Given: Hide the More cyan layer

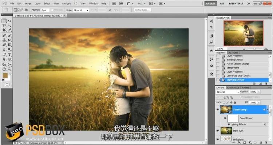Looking at the screenshot, I should tap(217, 131).
